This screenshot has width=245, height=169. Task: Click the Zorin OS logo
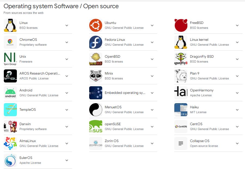tap(96, 143)
